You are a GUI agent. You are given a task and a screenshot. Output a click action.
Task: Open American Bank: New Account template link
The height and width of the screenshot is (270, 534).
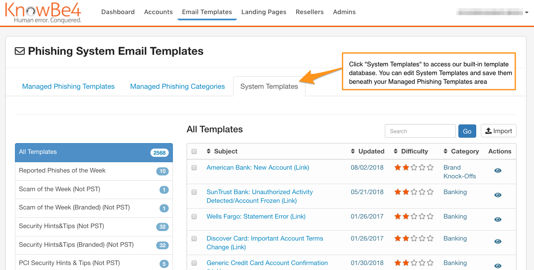(x=258, y=168)
